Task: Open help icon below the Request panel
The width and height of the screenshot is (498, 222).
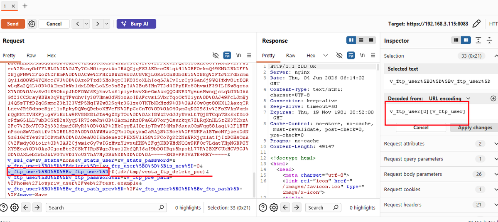Action: pyautogui.click(x=4, y=207)
